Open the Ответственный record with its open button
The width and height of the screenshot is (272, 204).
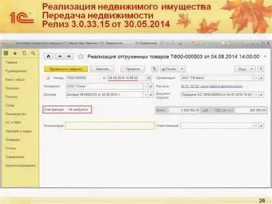(x=261, y=126)
